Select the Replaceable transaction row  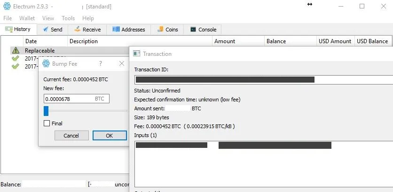pyautogui.click(x=70, y=51)
